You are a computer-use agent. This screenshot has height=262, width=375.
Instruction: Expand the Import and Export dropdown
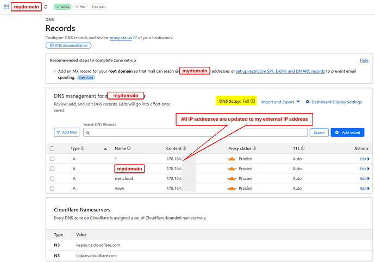[x=280, y=102]
